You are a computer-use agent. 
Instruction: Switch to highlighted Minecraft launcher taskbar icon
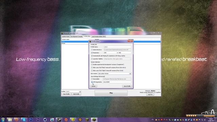(x=94, y=120)
